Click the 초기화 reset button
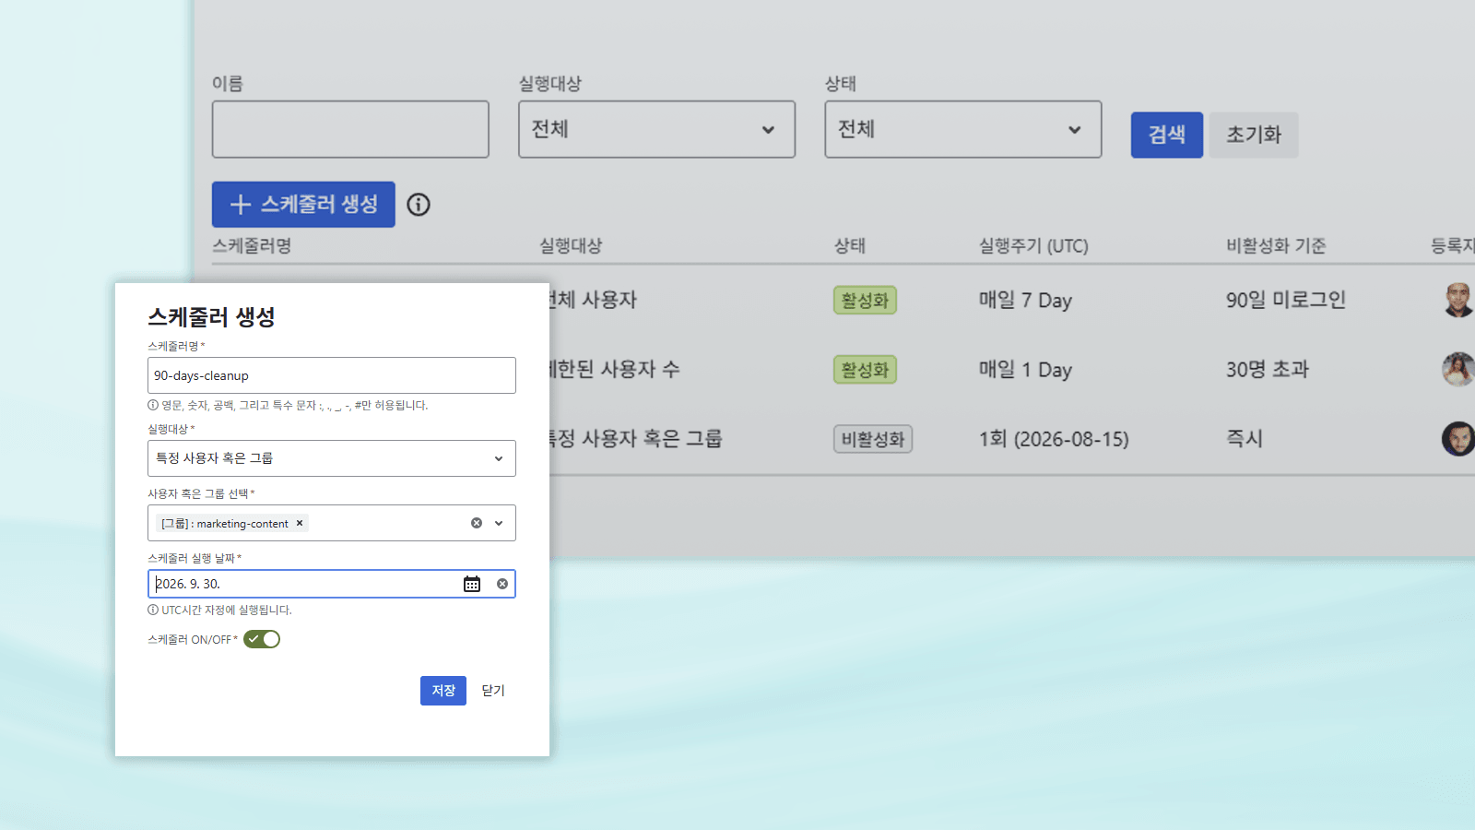Screen dimensions: 1475x830 pos(1254,135)
